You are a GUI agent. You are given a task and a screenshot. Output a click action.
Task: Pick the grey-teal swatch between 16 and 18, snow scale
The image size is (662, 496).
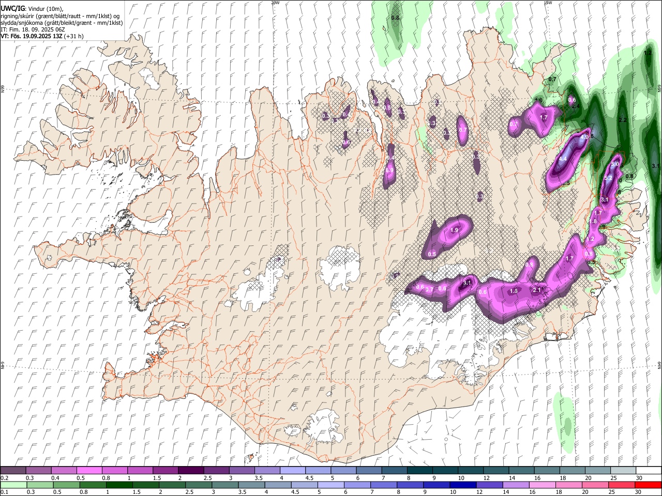coord(548,470)
